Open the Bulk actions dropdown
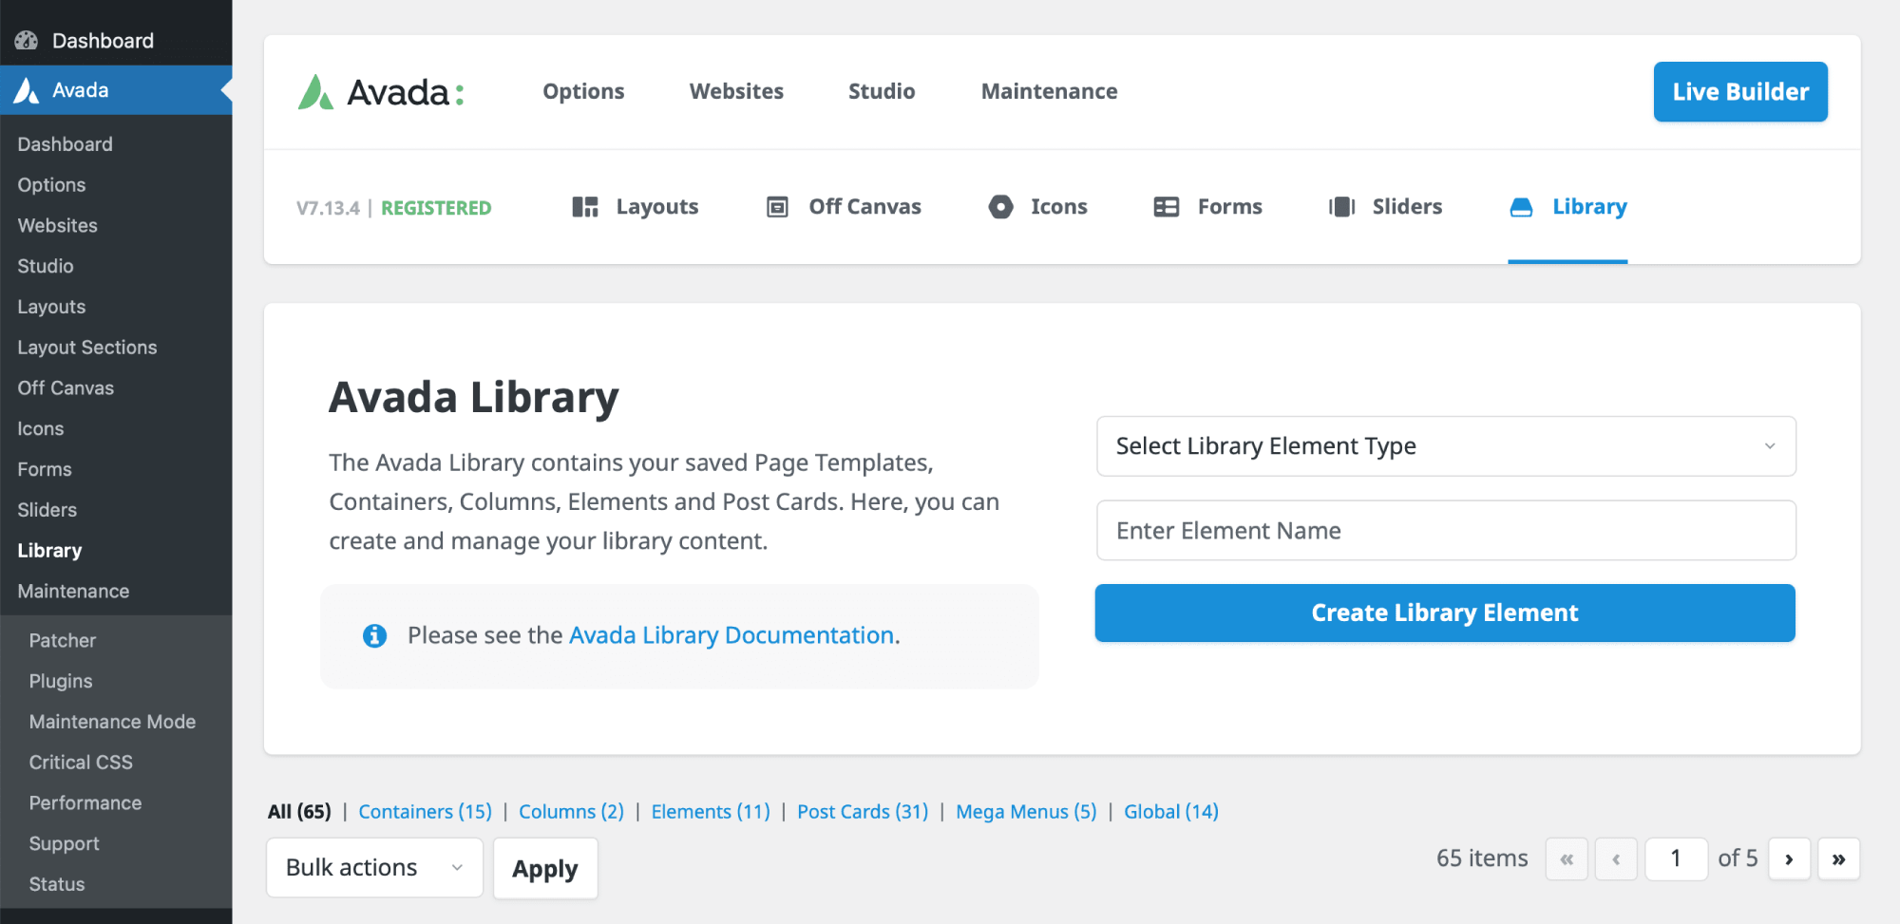The width and height of the screenshot is (1900, 924). click(x=374, y=868)
